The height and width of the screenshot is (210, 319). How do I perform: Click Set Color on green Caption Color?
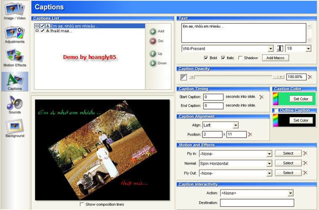pos(301,99)
